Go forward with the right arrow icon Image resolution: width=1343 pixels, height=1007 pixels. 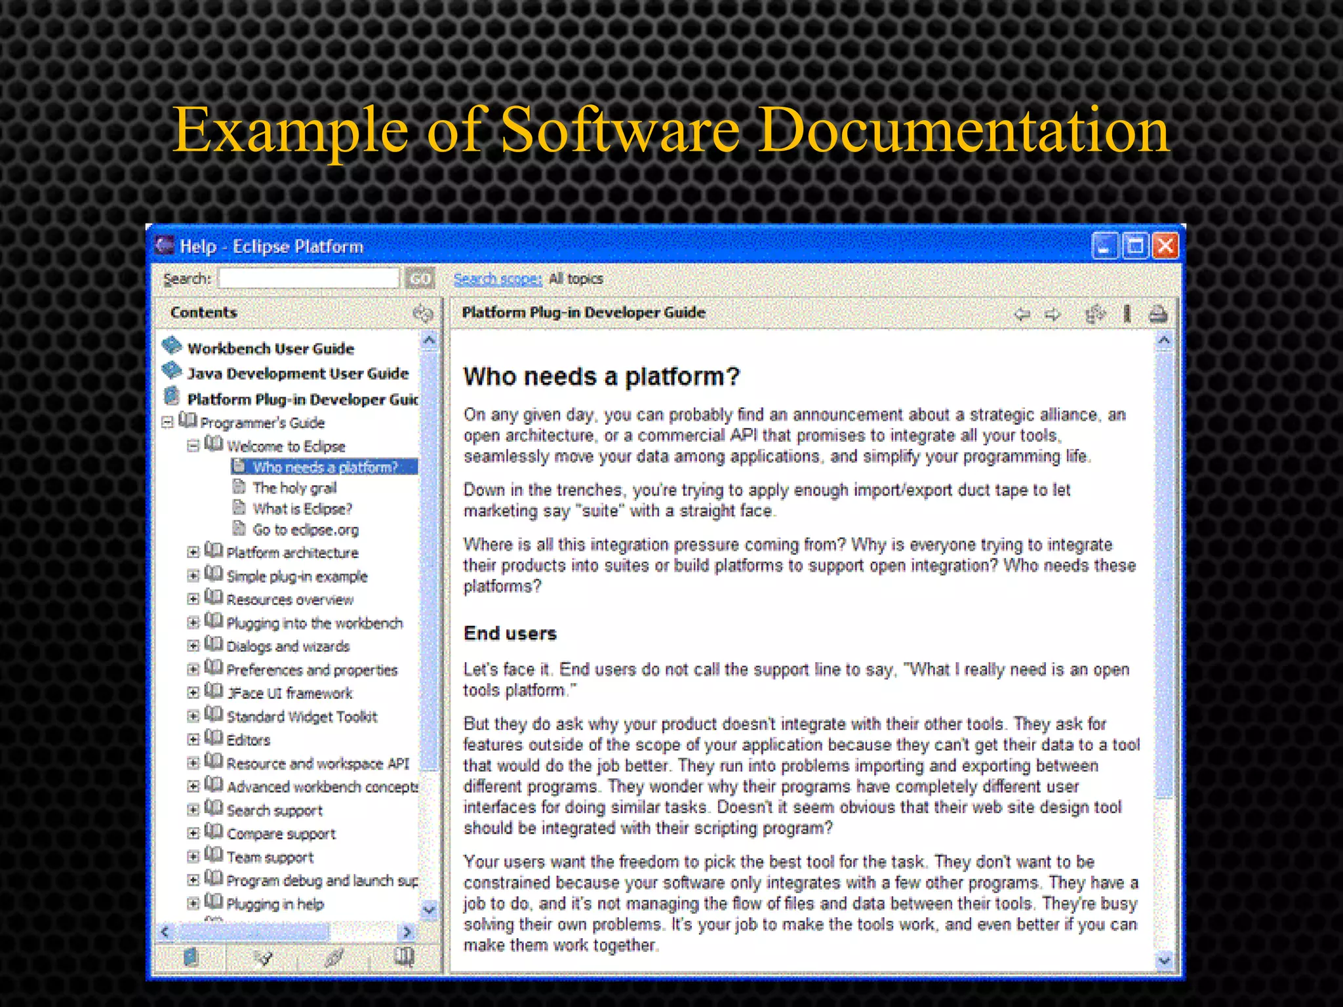pos(1052,314)
